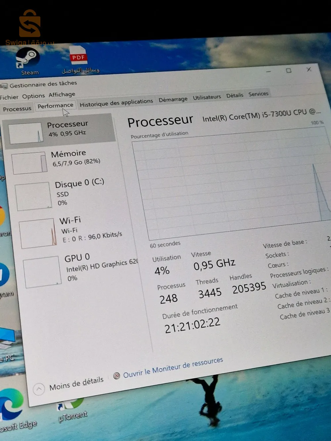Screen dimensions: 331x441
Task: Click the Disque 0 mini graph
Action: (33, 197)
